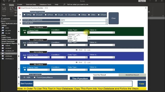
Task: Click the Undo icon in title bar
Action: point(4,1)
